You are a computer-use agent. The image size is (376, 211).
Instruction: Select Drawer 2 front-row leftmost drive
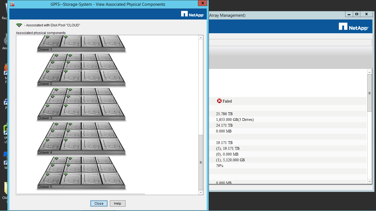[x=50, y=76]
